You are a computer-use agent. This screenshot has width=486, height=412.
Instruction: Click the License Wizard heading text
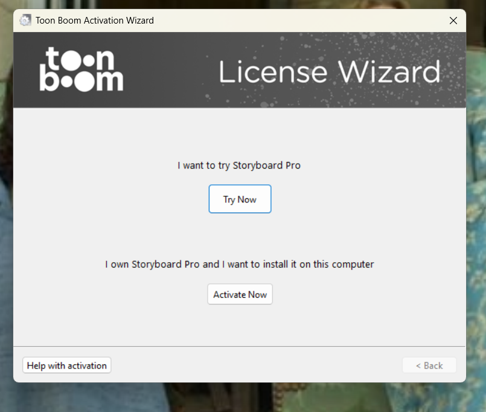point(330,72)
